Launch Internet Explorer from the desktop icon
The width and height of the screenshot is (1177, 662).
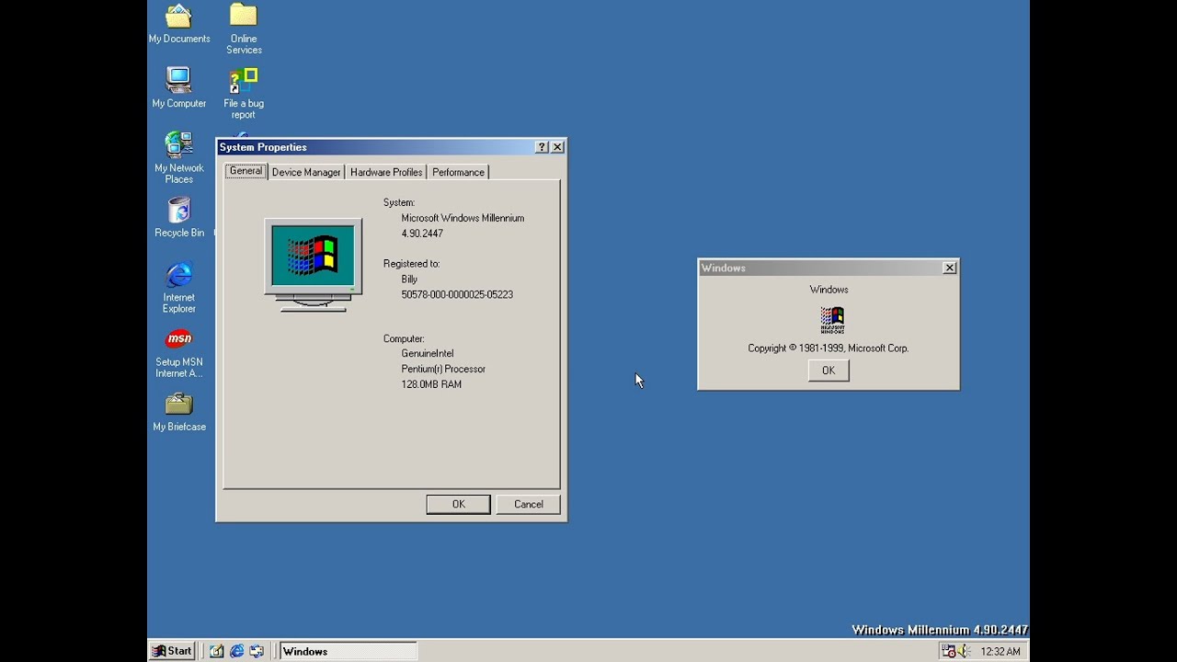pyautogui.click(x=178, y=287)
